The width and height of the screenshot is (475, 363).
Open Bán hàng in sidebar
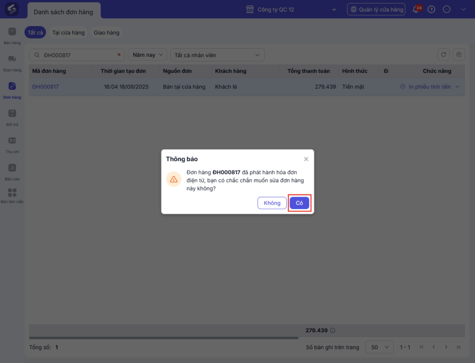pos(12,36)
